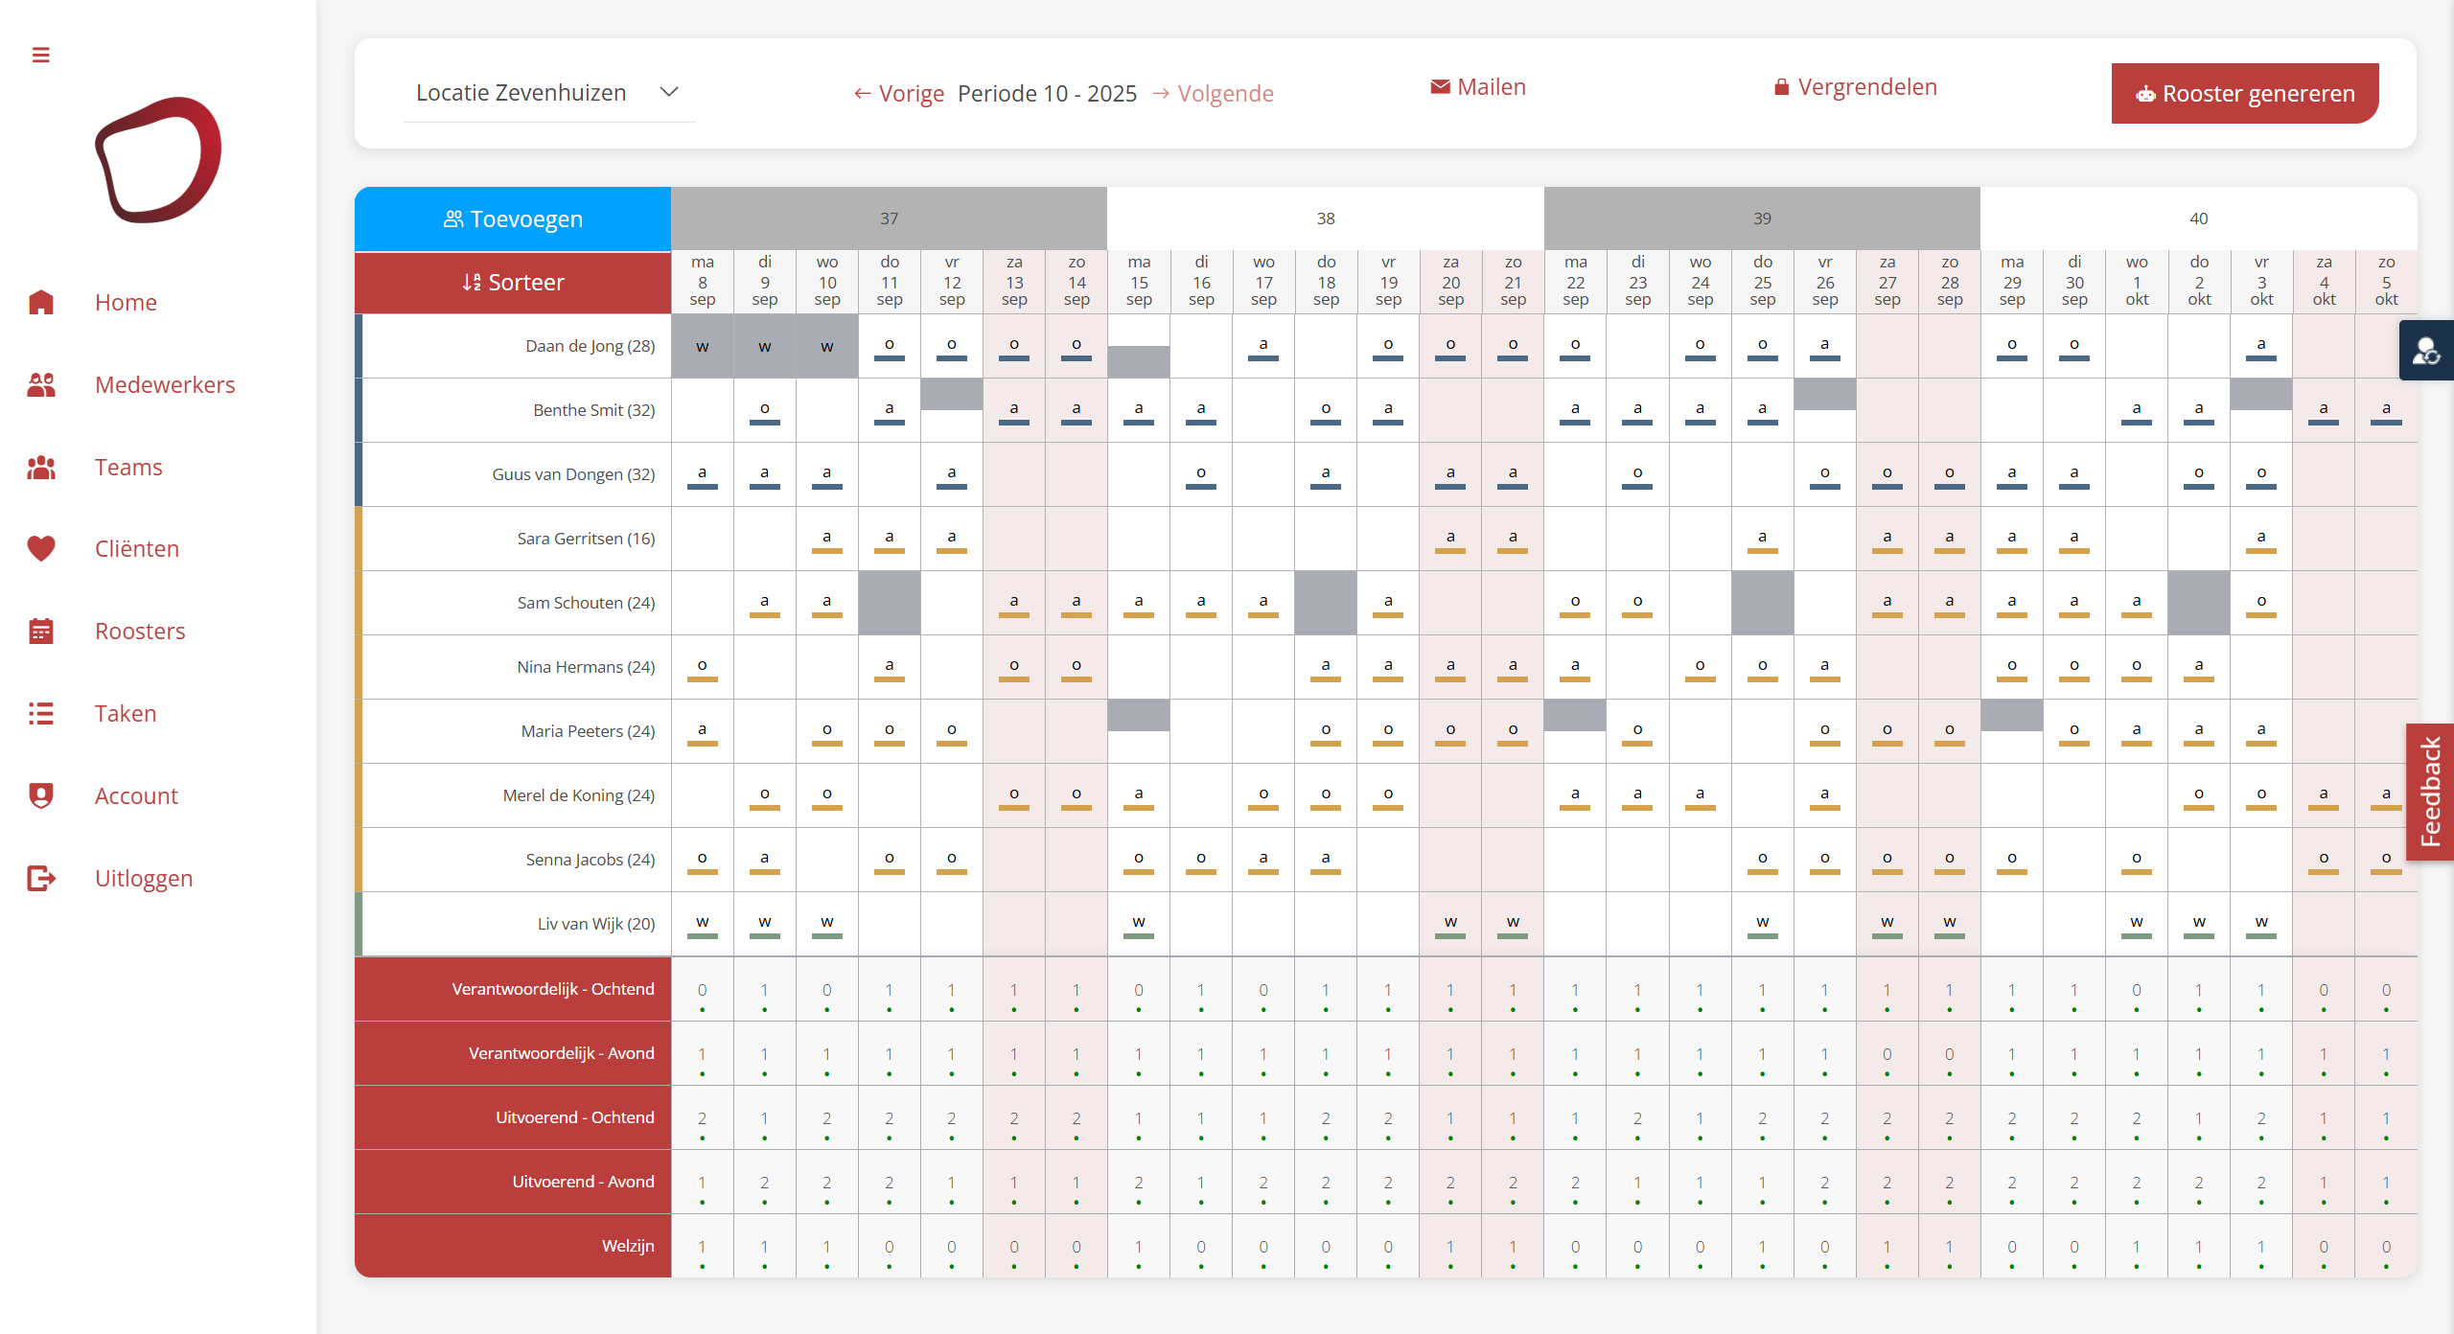Click the Taken list icon
Viewport: 2454px width, 1334px height.
coord(41,714)
